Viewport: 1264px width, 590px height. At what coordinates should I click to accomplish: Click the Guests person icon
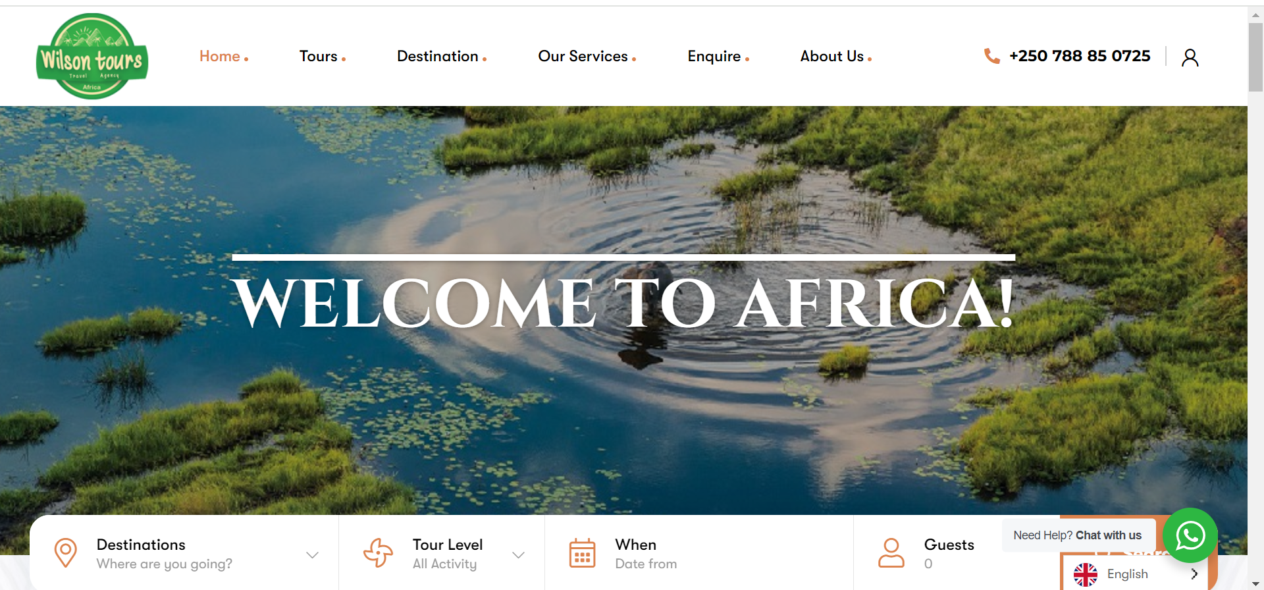891,552
